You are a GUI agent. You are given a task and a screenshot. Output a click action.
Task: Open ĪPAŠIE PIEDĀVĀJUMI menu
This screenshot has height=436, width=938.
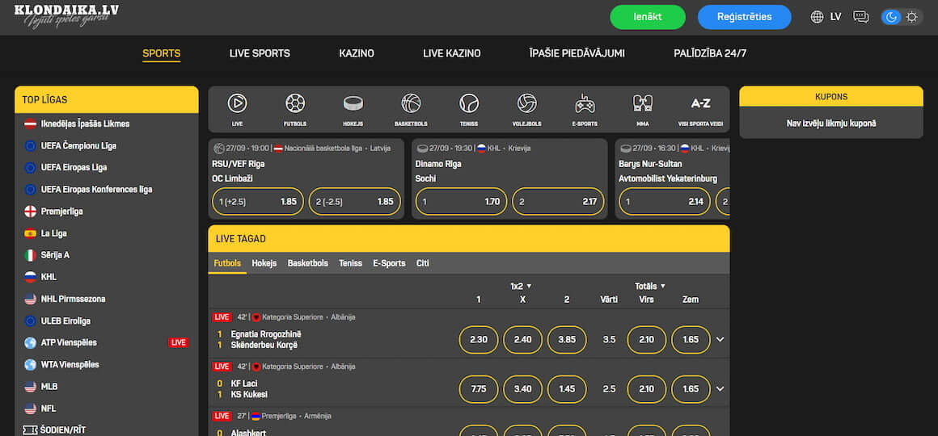(x=577, y=53)
